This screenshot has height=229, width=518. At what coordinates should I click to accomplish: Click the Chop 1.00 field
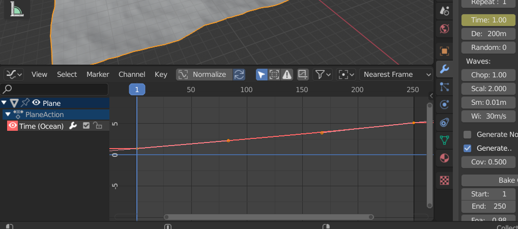490,75
